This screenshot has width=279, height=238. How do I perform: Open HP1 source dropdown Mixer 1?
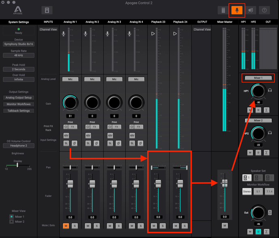pyautogui.click(x=258, y=78)
